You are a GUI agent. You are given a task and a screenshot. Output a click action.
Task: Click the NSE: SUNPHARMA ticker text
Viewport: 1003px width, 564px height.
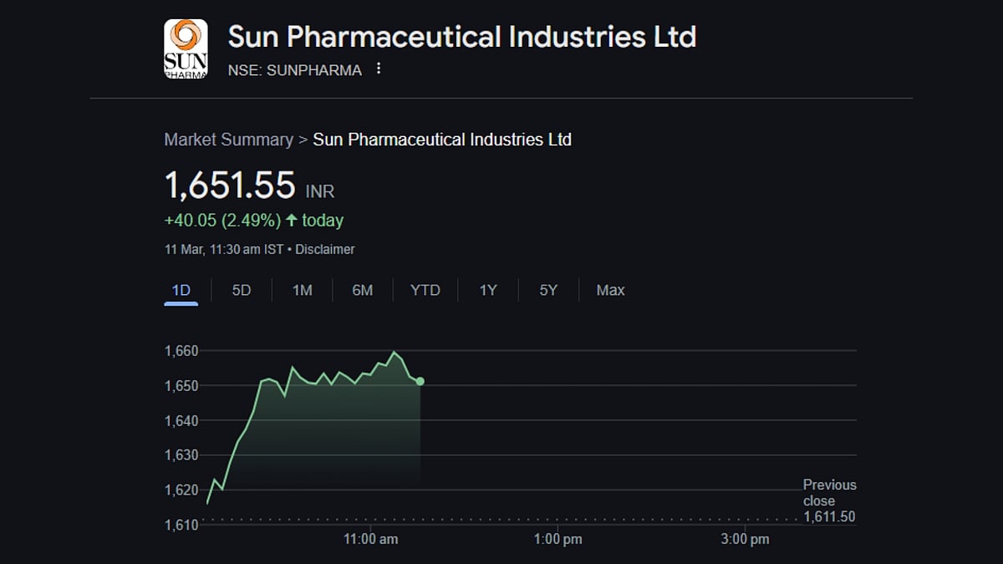(x=295, y=70)
